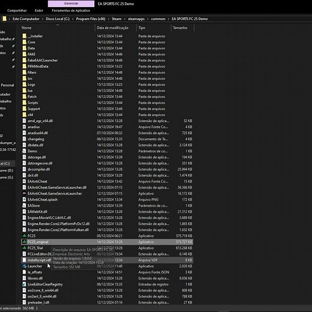Screen dimensions: 312x312
Task: Select the lua folder name
Action: click(30, 91)
